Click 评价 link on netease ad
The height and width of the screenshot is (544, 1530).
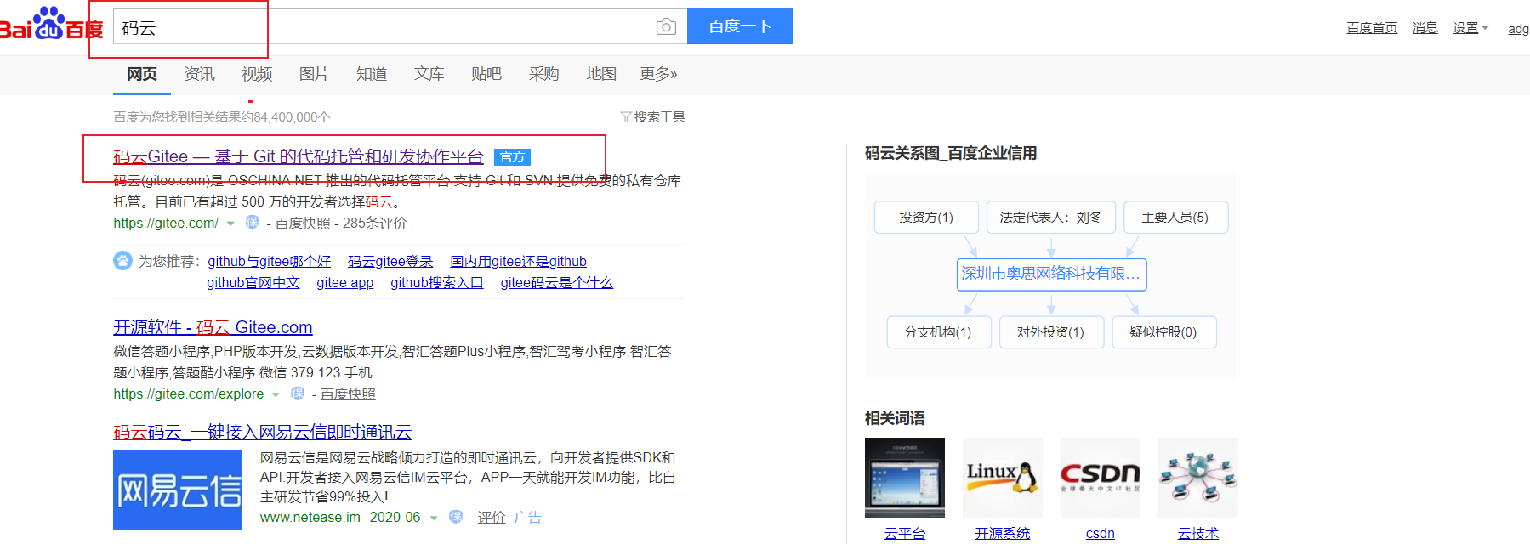(x=492, y=517)
